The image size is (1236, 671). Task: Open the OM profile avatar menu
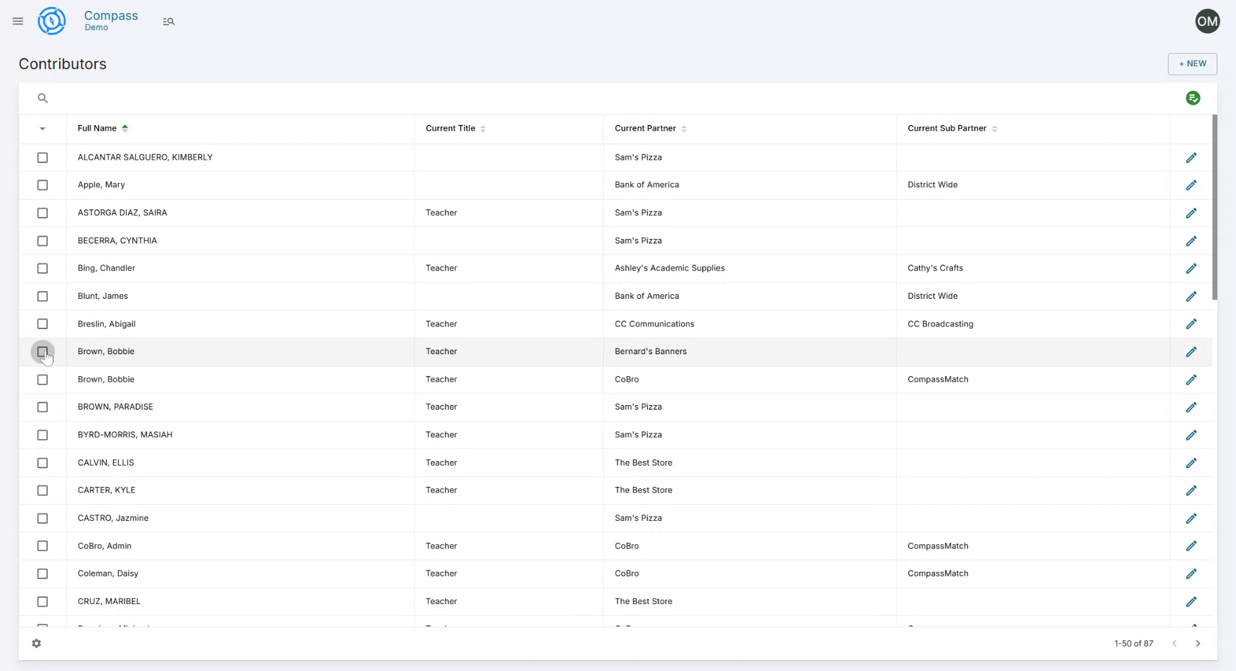[1208, 21]
